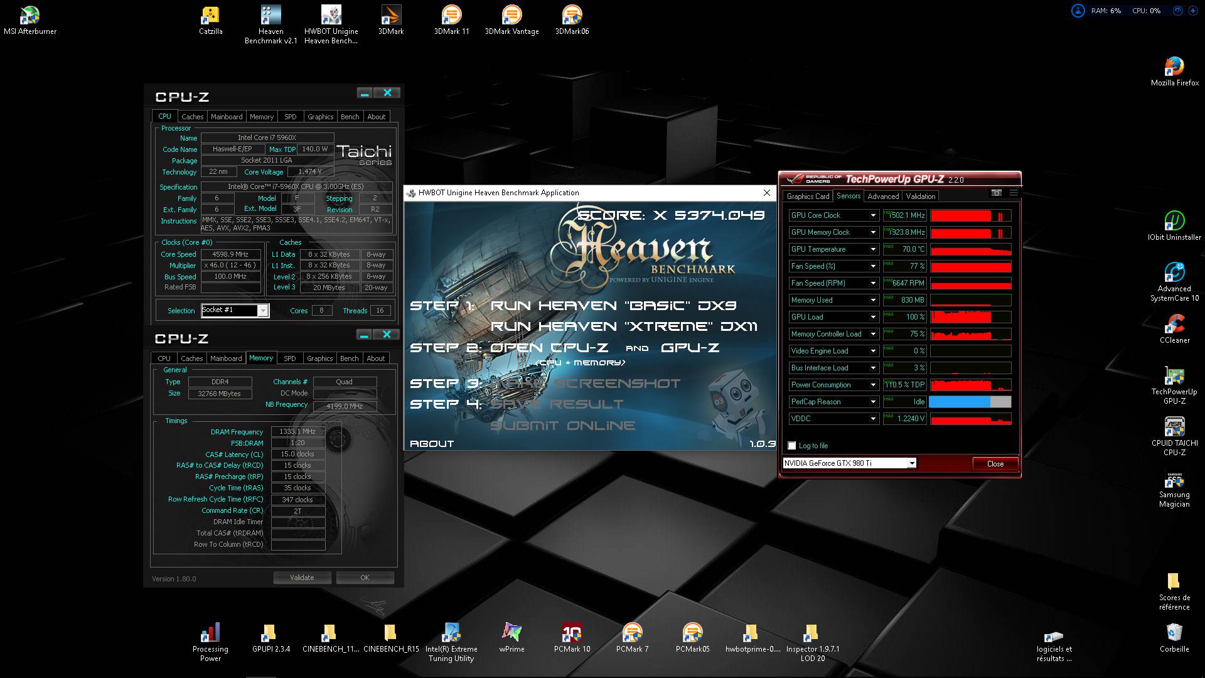
Task: Open the NVIDIA GeForce GTX 980 Ti selector
Action: tap(850, 463)
